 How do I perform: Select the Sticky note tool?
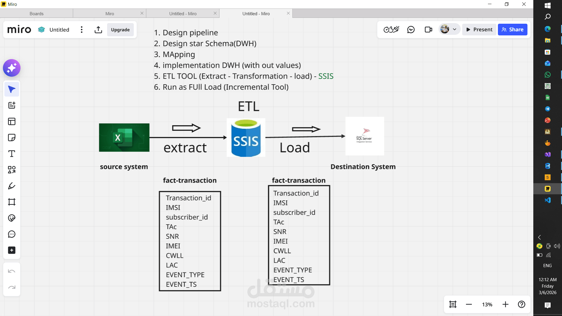(12, 138)
